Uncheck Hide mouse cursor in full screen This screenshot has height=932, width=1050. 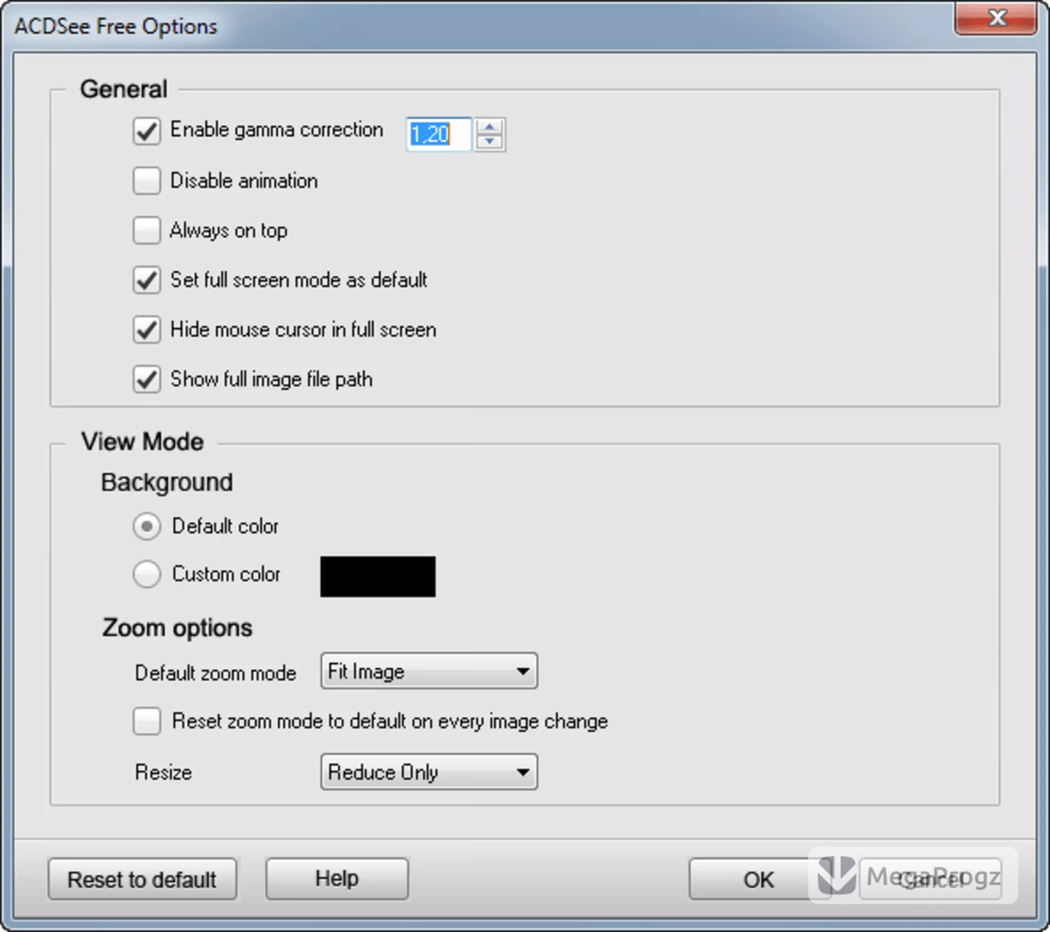pos(147,330)
